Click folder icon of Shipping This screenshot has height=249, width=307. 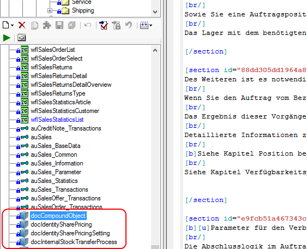[65, 10]
